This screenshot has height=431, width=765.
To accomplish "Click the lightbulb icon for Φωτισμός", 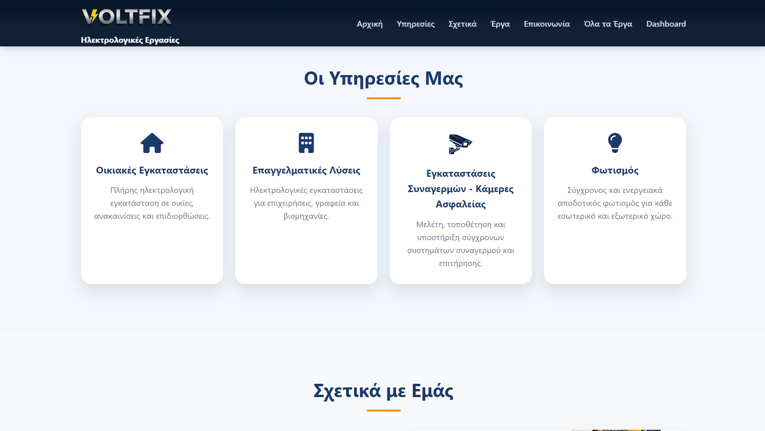I will (615, 143).
